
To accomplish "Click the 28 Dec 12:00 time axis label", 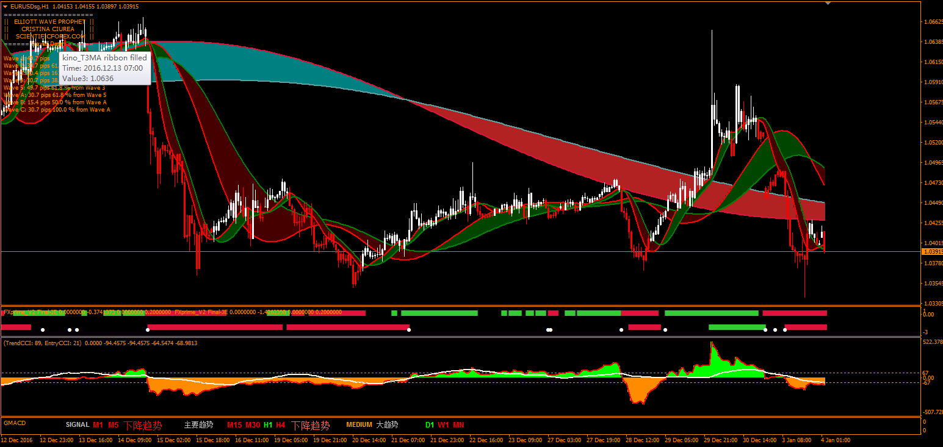I will pyautogui.click(x=642, y=440).
